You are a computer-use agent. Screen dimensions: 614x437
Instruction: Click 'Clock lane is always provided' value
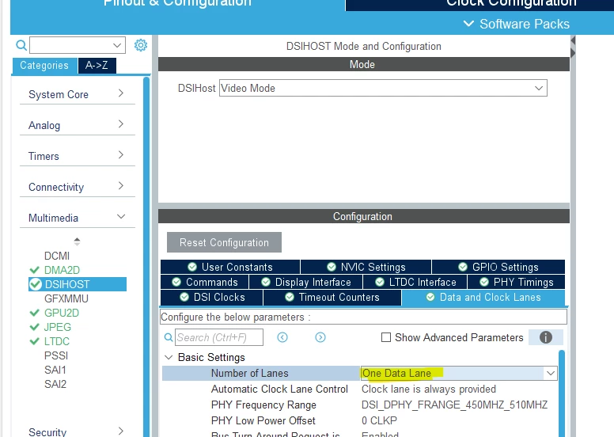click(428, 389)
